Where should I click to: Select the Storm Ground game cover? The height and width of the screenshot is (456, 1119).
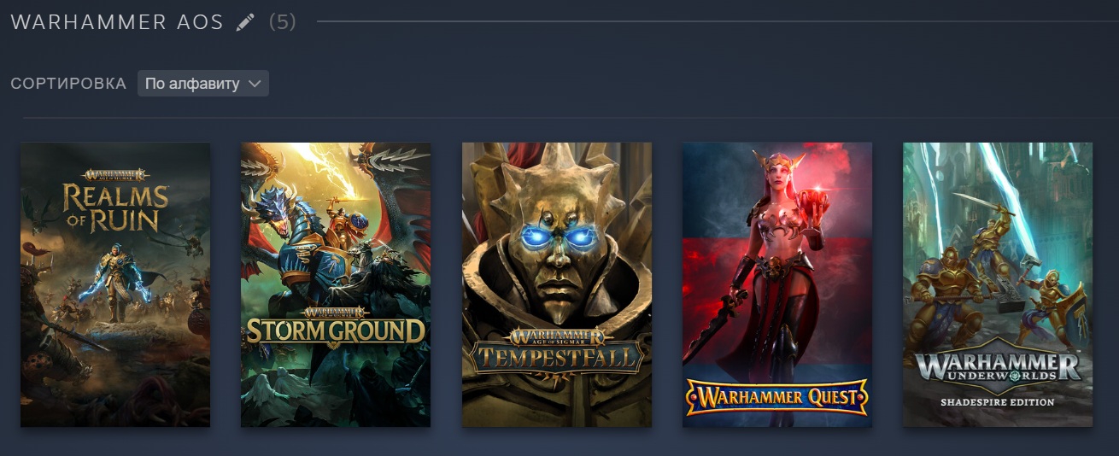336,284
